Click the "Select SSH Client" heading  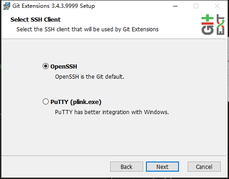point(35,20)
